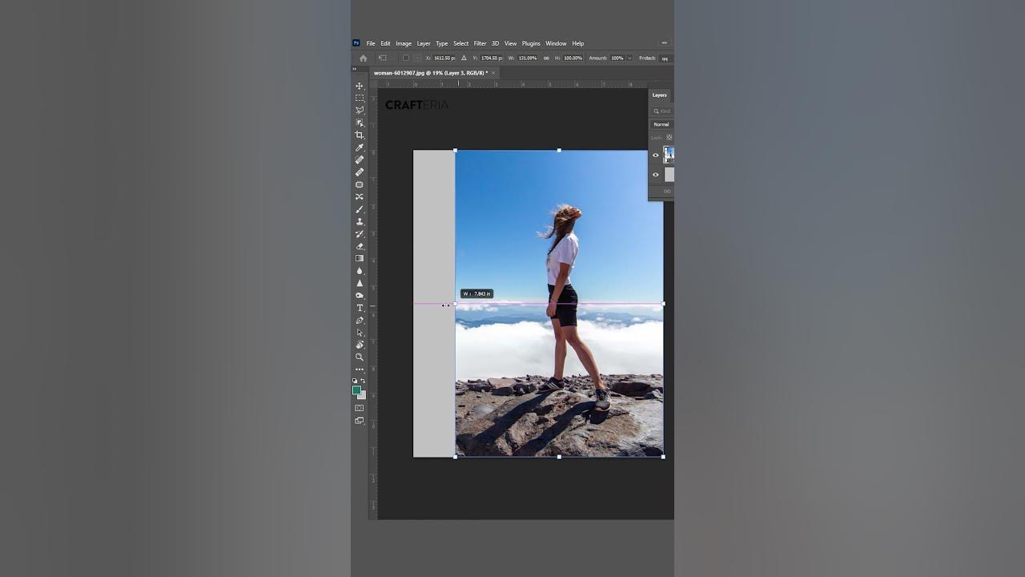This screenshot has width=1025, height=577.
Task: Open the Help menu
Action: [578, 43]
